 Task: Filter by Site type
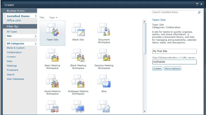21,36
